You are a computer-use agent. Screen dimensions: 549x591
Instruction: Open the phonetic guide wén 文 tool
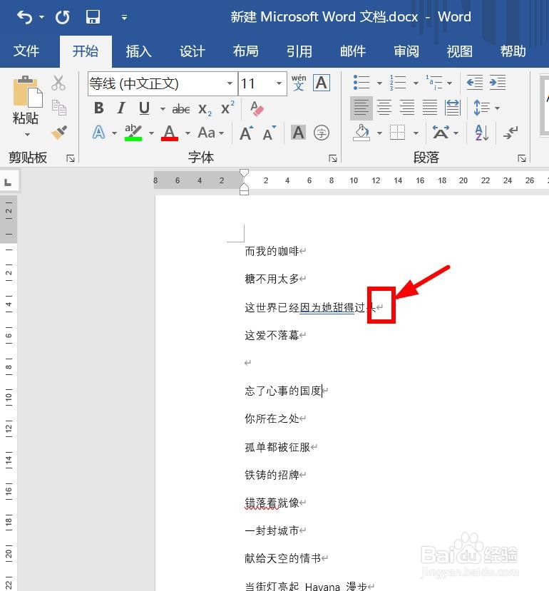point(299,83)
